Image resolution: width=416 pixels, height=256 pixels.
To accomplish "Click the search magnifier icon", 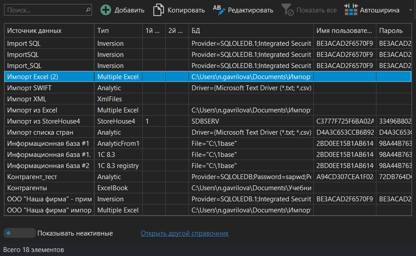I will point(88,9).
